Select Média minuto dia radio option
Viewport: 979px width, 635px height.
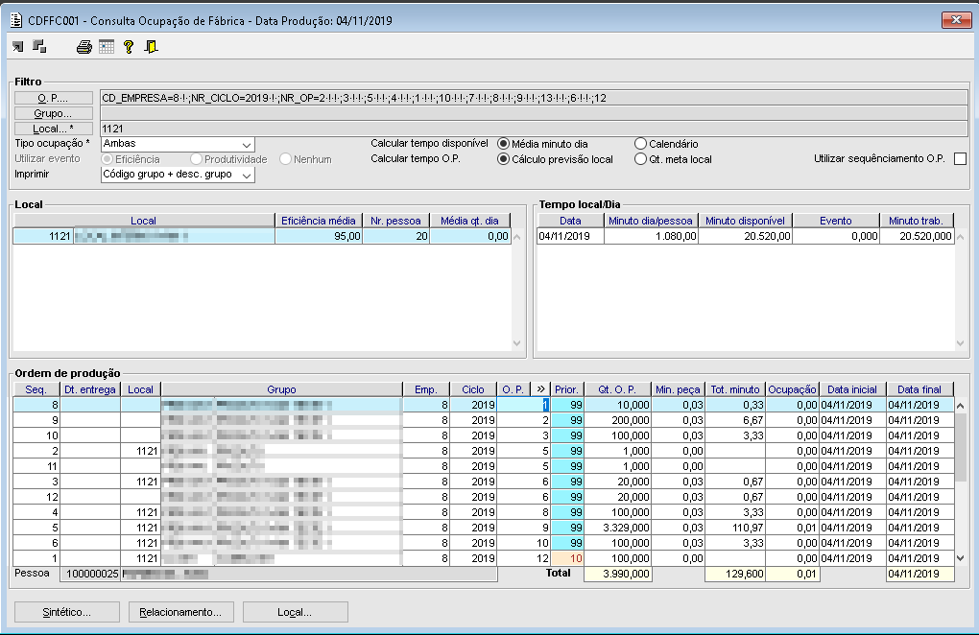[x=503, y=144]
